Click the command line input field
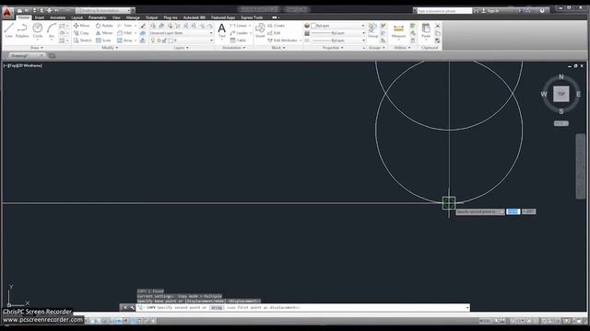590x331 pixels. [x=303, y=308]
